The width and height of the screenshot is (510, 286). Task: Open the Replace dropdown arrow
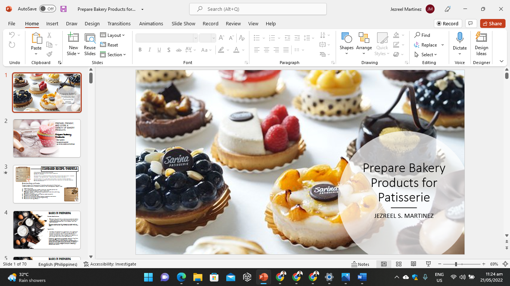(x=442, y=45)
